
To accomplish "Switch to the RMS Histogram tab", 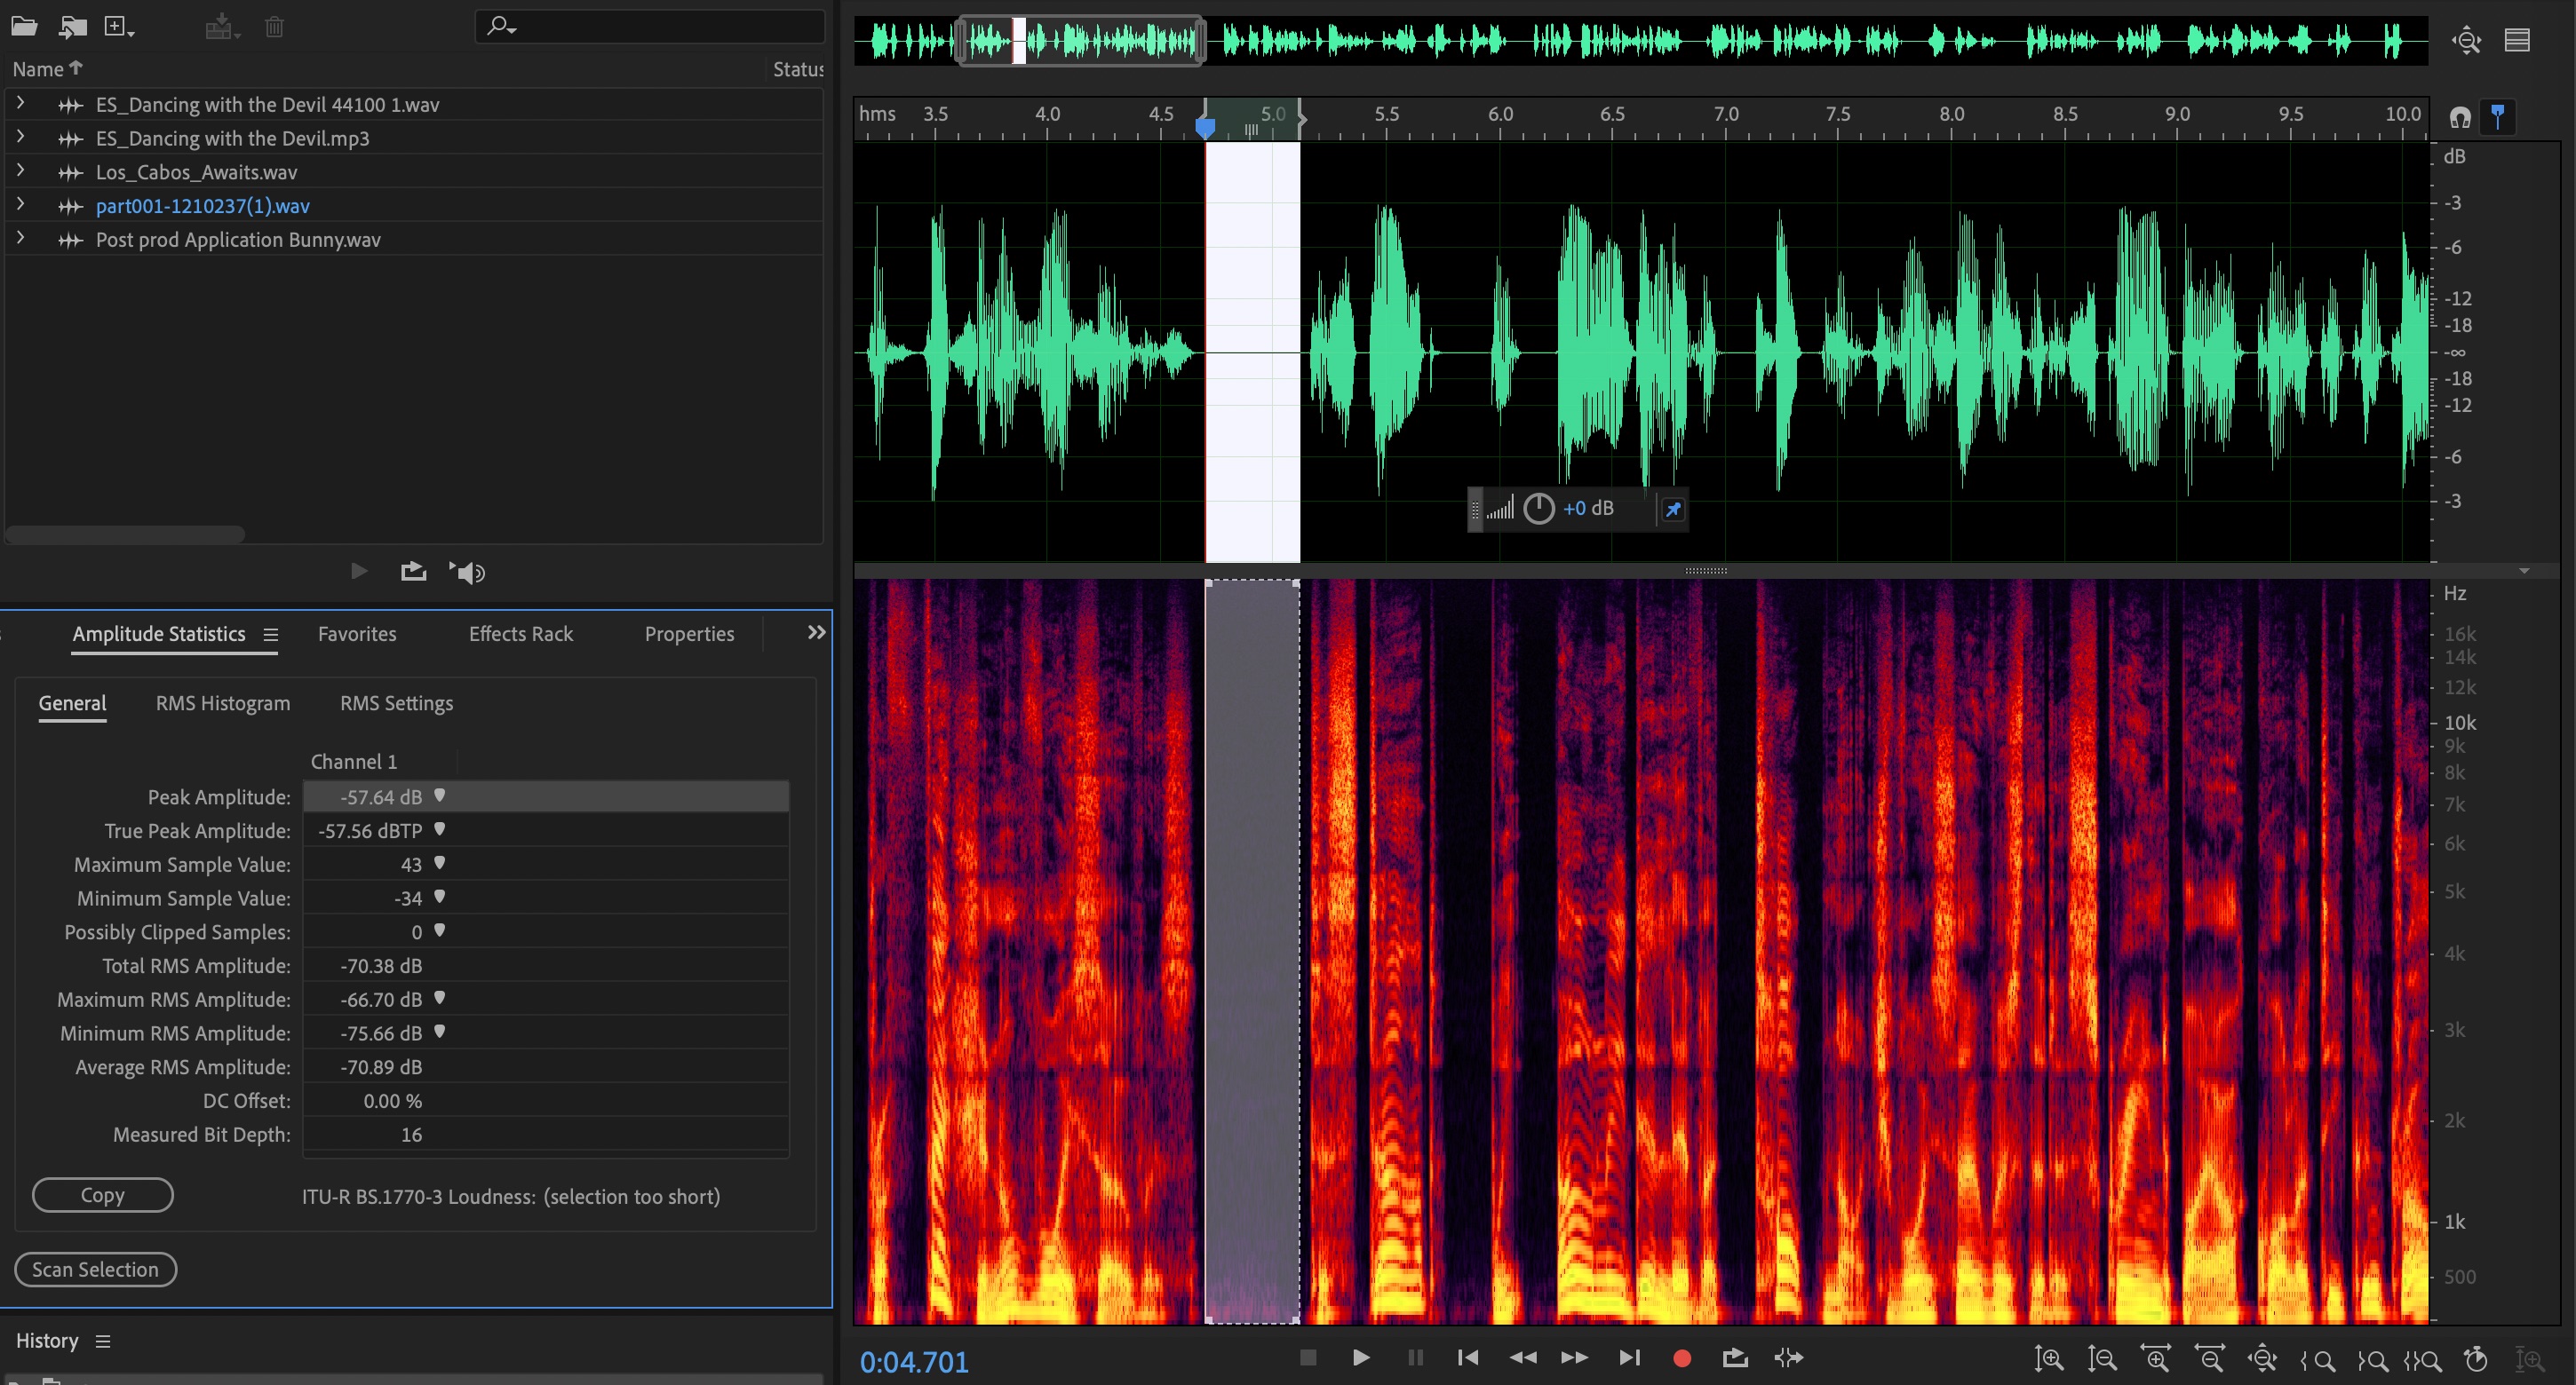I will (x=223, y=703).
